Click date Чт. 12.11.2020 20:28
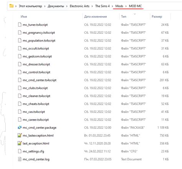 tap(98, 143)
